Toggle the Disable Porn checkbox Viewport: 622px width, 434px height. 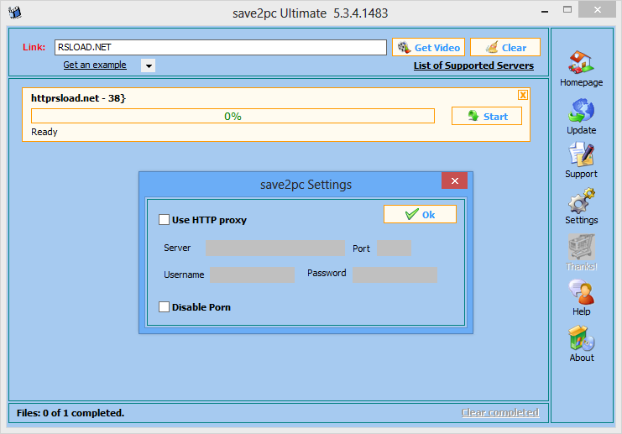pos(164,306)
